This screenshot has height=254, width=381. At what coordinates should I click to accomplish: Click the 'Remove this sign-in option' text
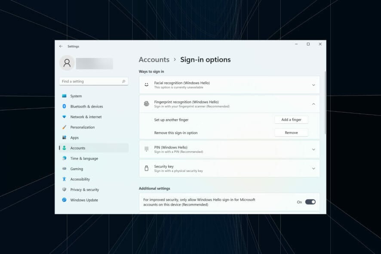[176, 133]
